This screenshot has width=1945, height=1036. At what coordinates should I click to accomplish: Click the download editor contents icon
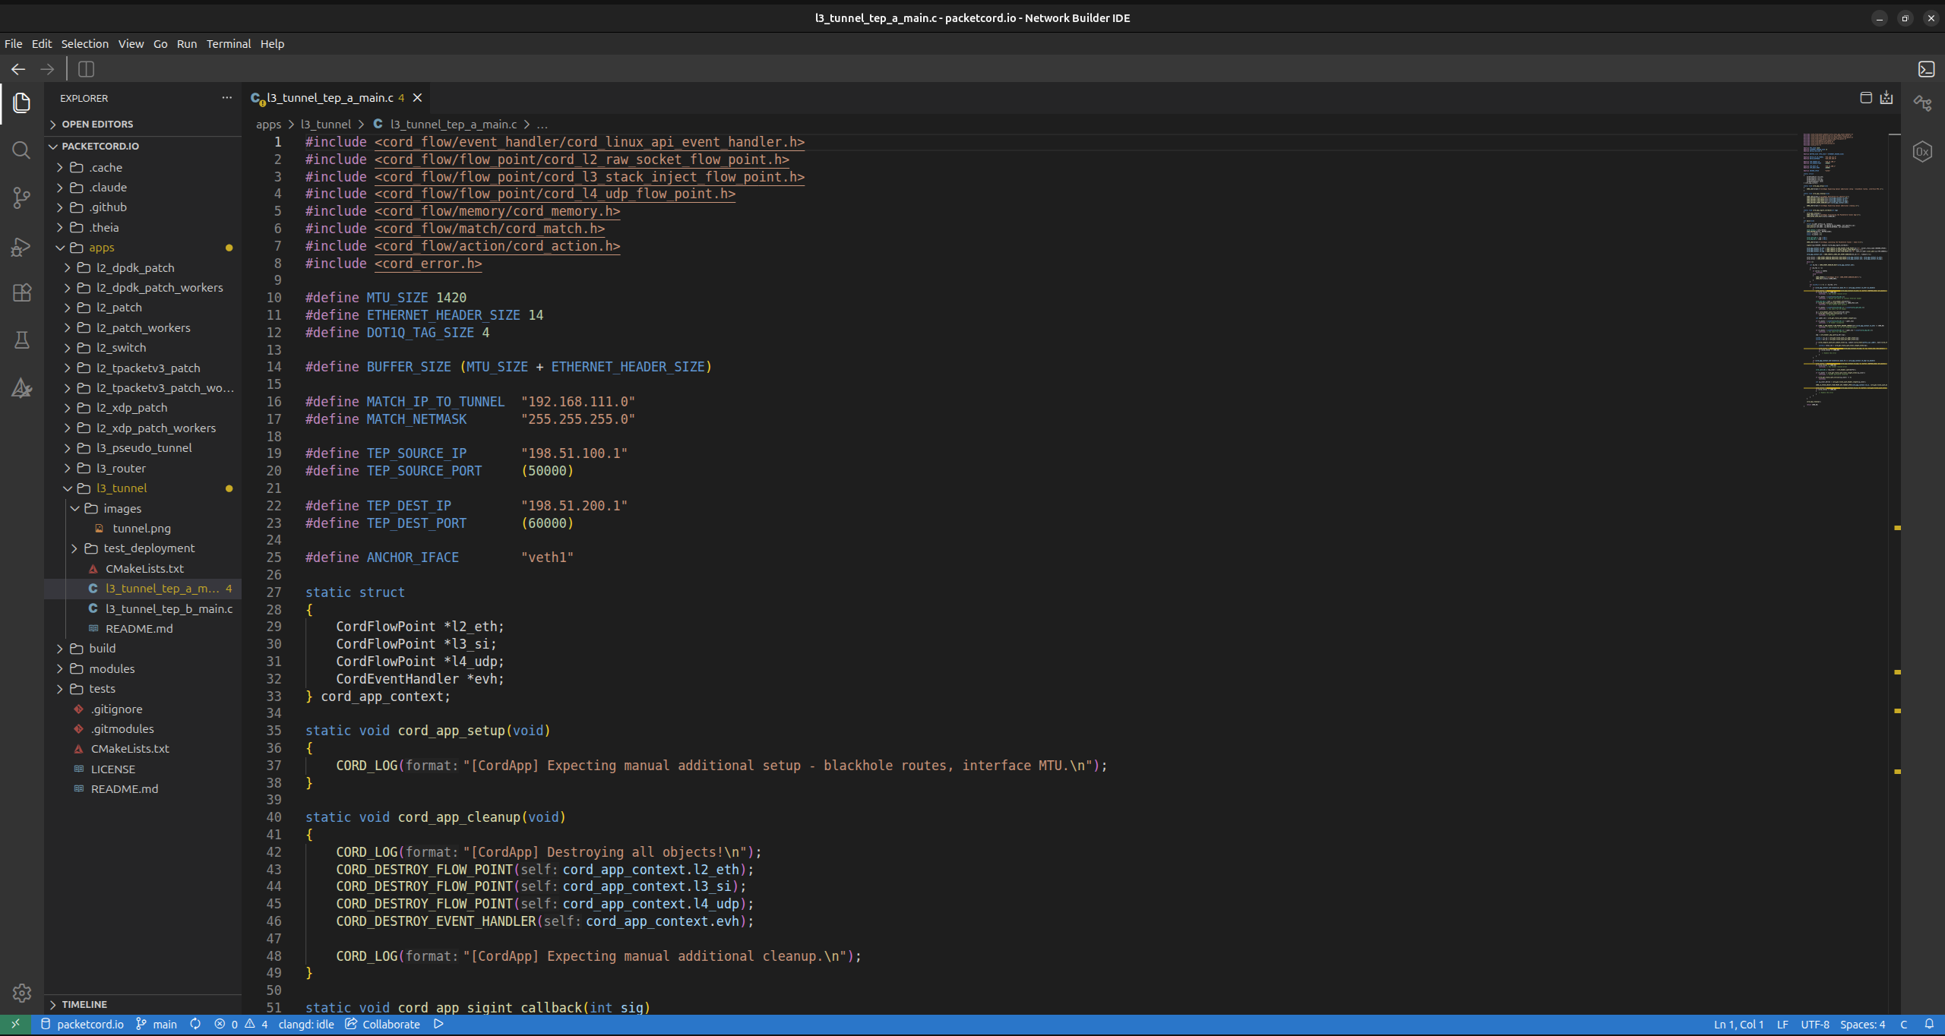[x=1886, y=97]
